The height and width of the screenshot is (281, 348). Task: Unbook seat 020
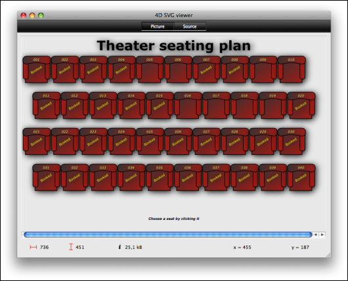click(x=301, y=106)
